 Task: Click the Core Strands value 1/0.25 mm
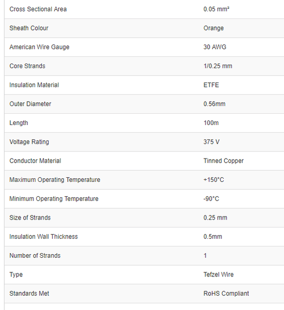pyautogui.click(x=218, y=66)
